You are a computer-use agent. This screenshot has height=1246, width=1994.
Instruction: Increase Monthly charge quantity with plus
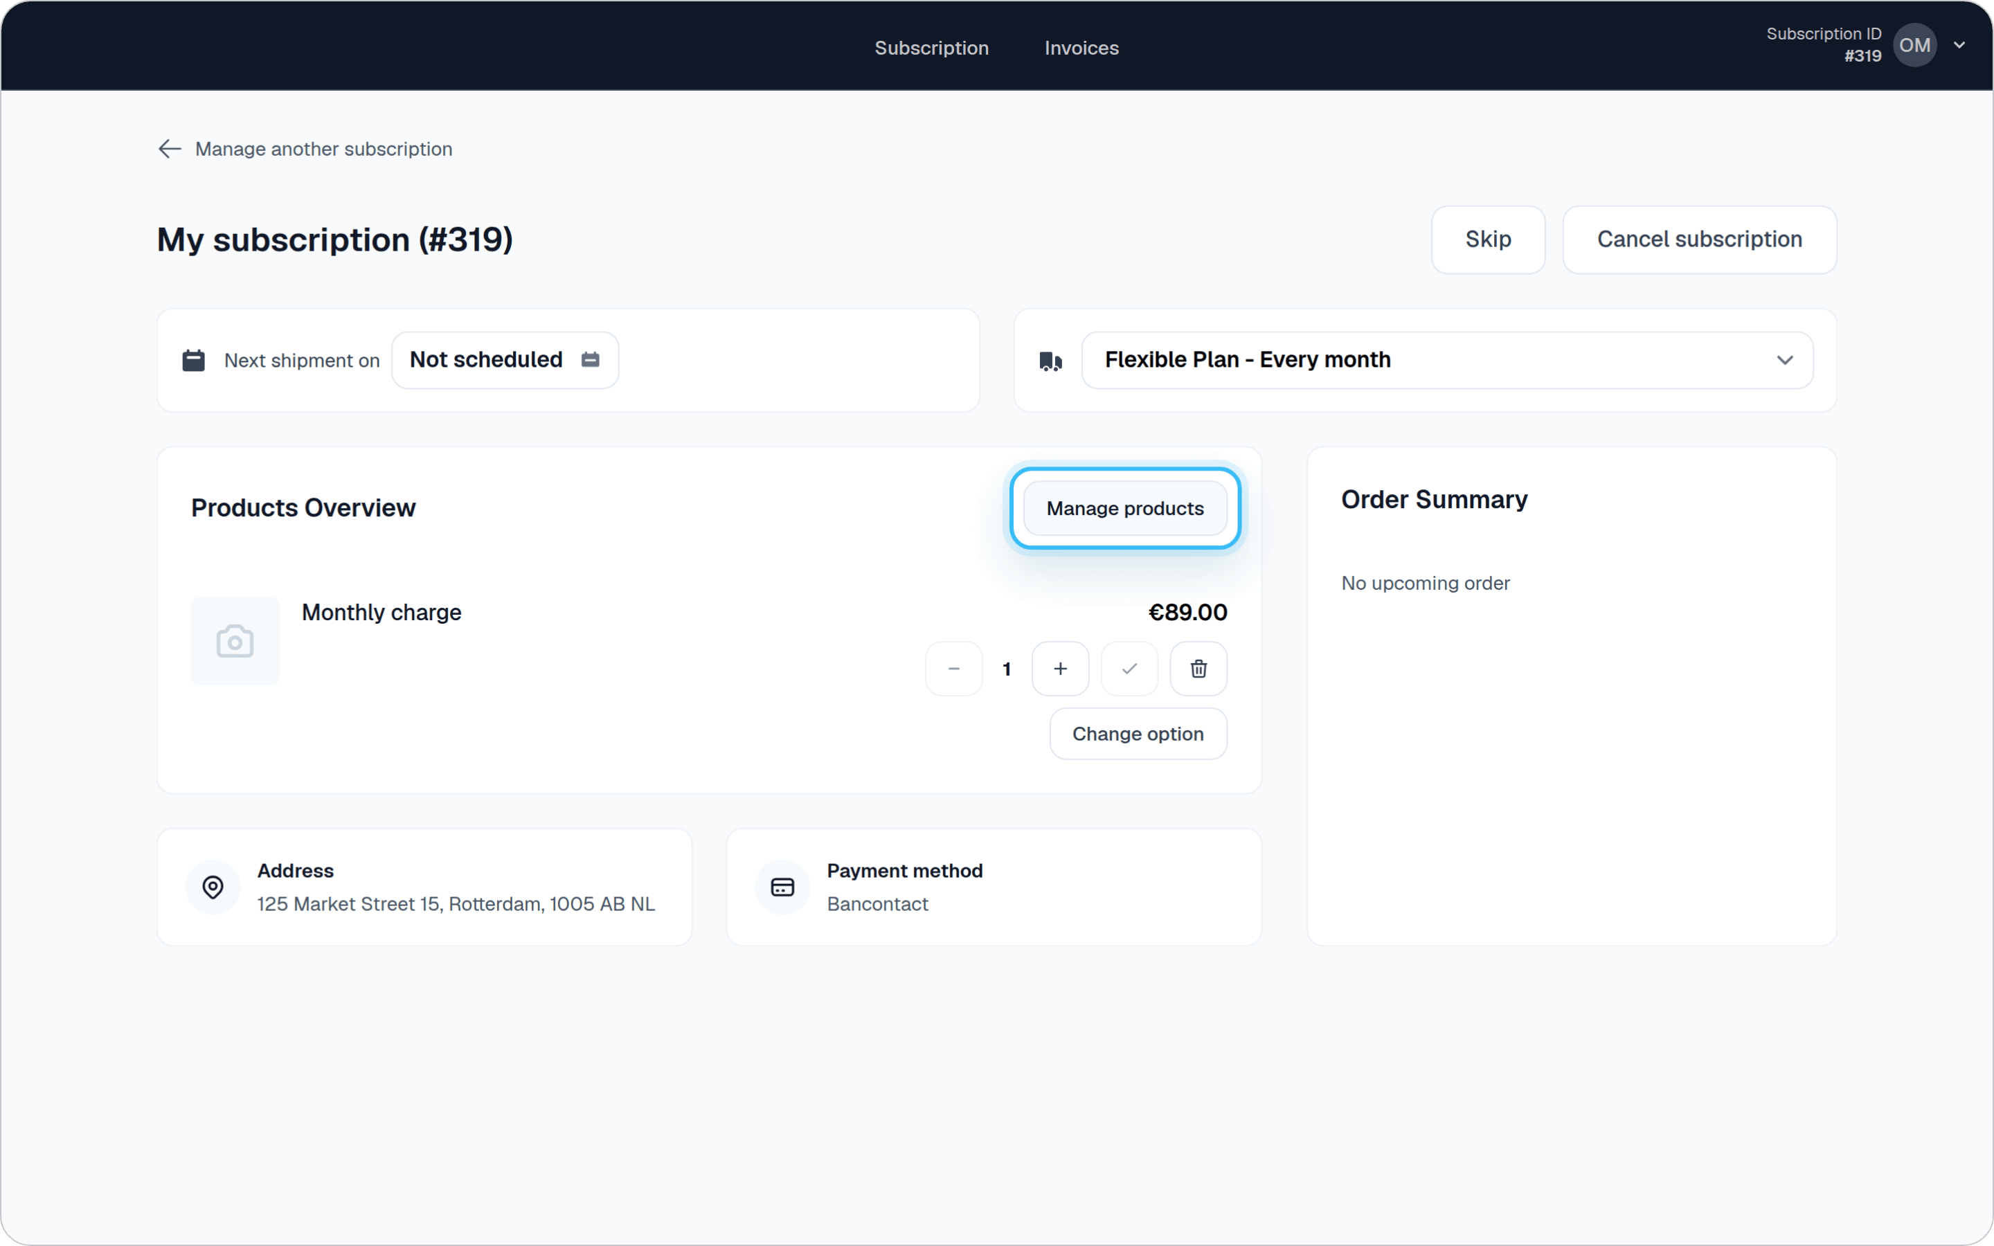pyautogui.click(x=1059, y=668)
